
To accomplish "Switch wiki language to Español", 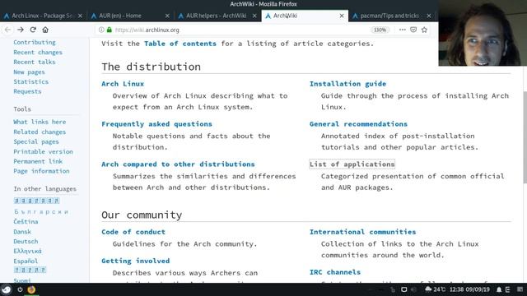I will click(x=26, y=261).
